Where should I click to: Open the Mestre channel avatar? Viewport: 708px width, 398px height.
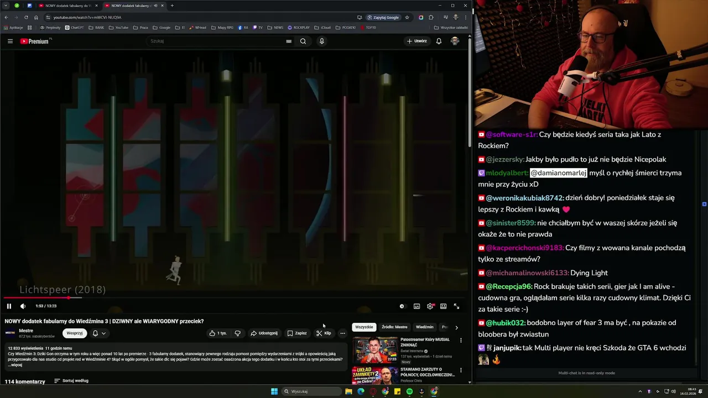[10, 333]
